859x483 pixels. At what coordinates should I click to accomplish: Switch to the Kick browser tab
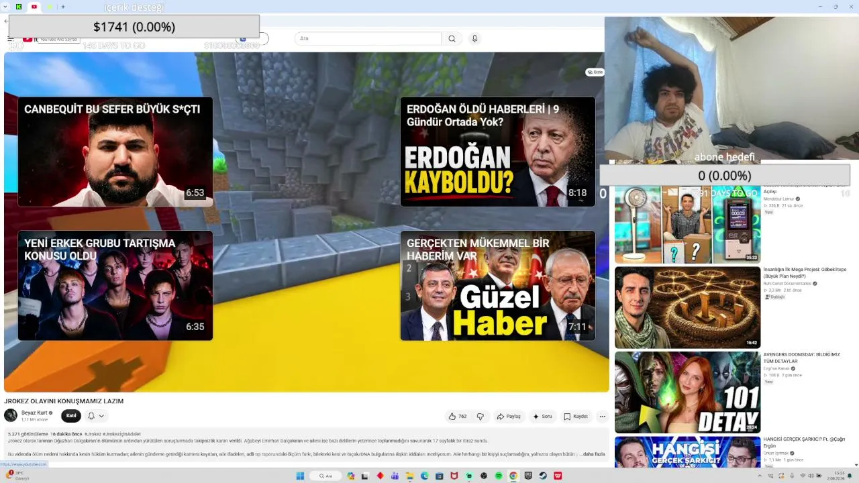[x=19, y=7]
